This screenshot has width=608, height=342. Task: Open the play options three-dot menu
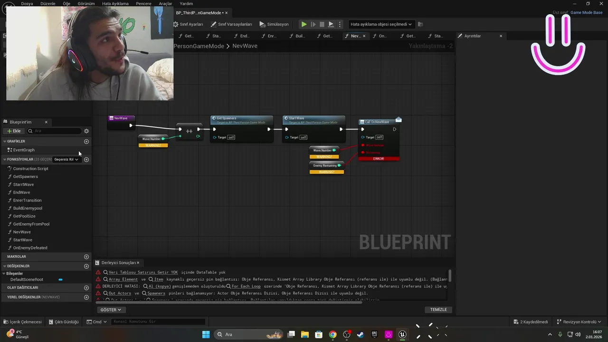[339, 24]
